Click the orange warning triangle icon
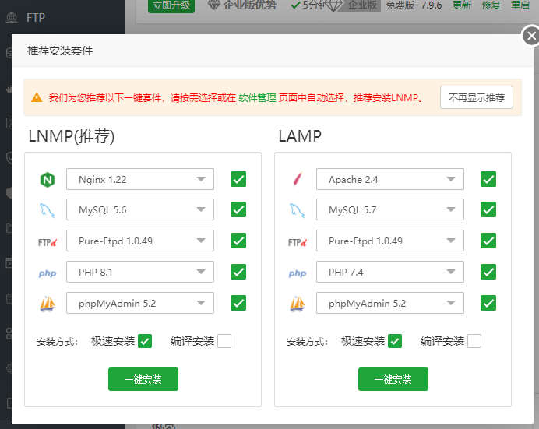The width and height of the screenshot is (539, 429). (x=37, y=98)
